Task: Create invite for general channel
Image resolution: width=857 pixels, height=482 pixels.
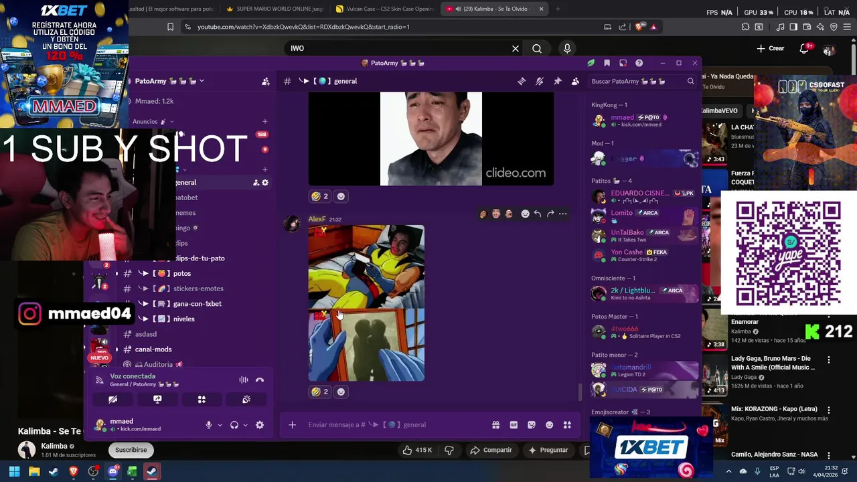Action: [256, 183]
